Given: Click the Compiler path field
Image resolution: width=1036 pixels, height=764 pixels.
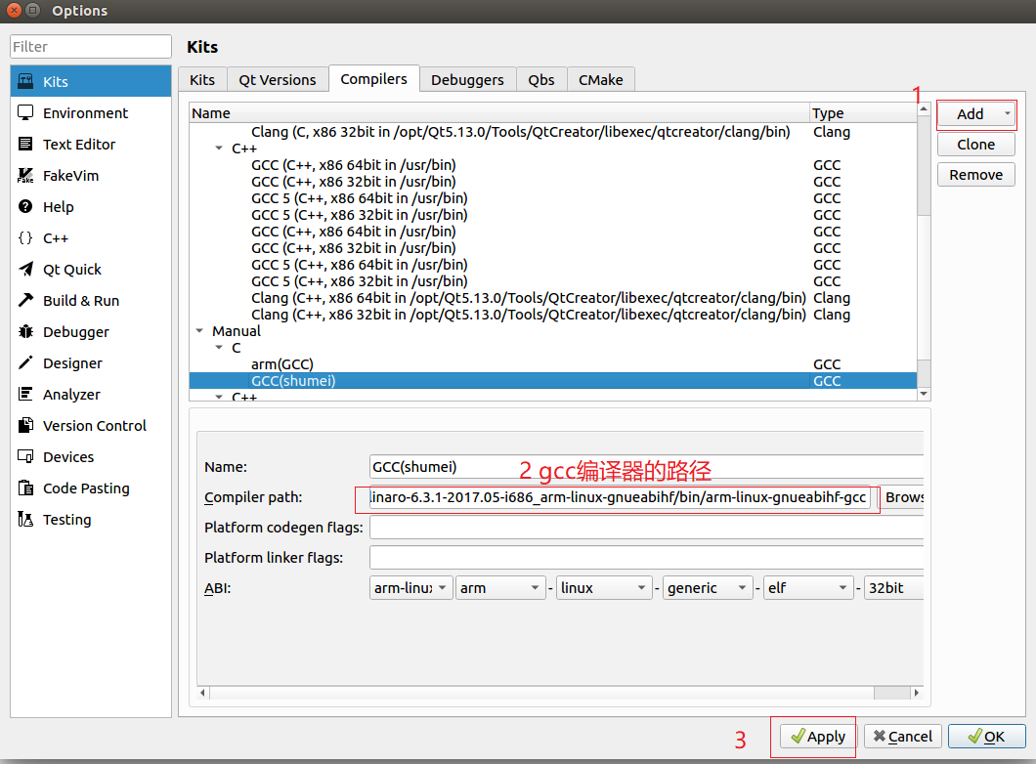Looking at the screenshot, I should click(x=621, y=497).
